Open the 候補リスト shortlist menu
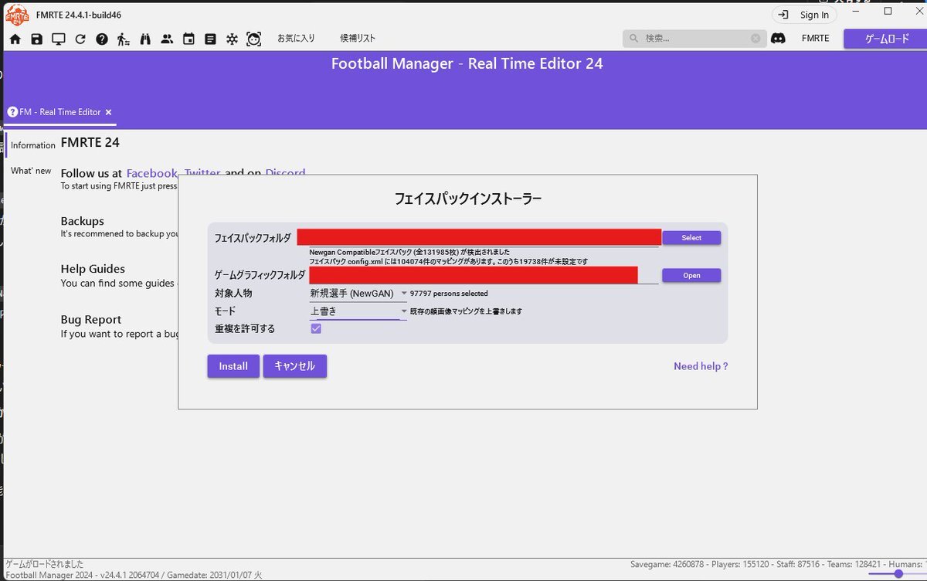 [358, 38]
